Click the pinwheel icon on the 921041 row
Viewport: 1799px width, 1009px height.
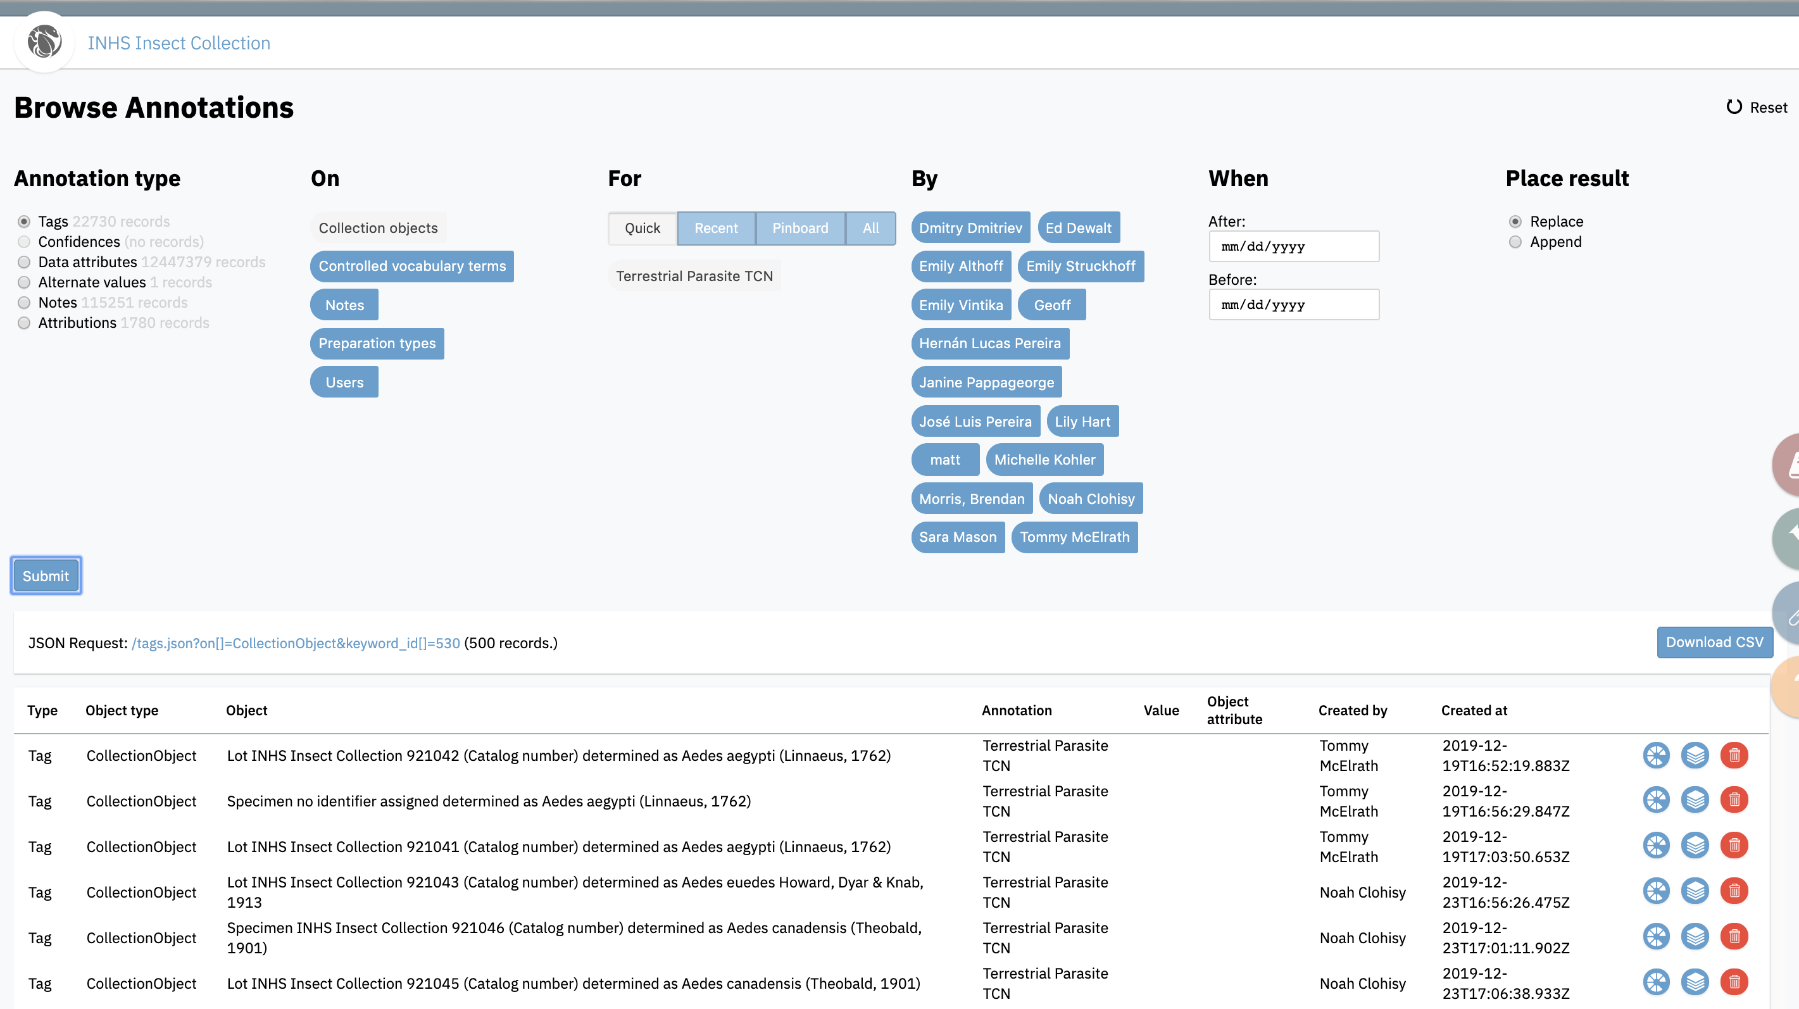click(1656, 846)
